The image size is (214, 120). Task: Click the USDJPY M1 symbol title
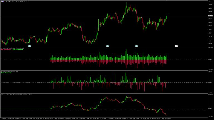[8, 1]
